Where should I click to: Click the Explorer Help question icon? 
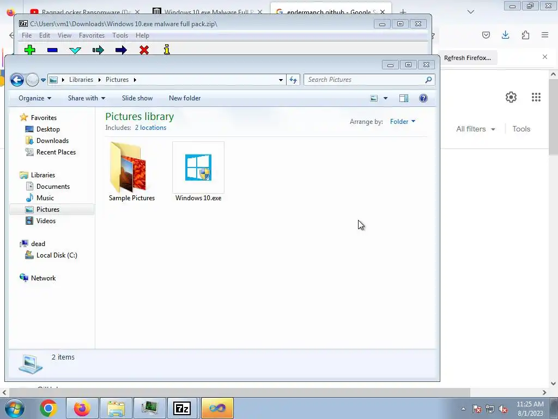pyautogui.click(x=423, y=98)
